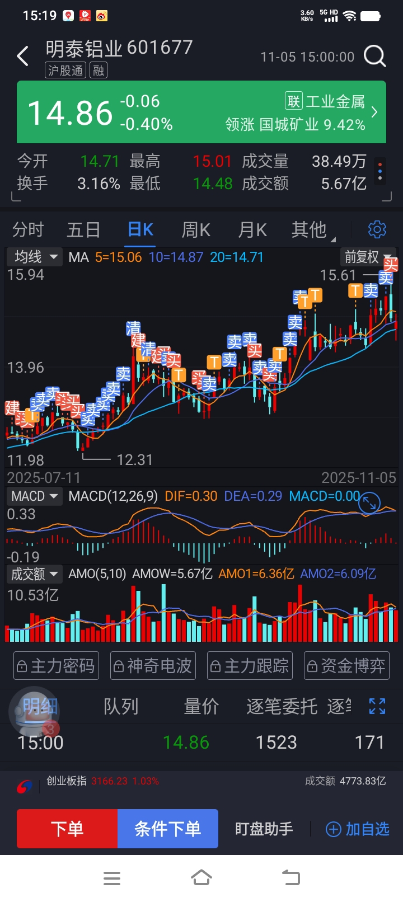Tap the date label 2025-11-05
The height and width of the screenshot is (902, 403).
tap(359, 478)
